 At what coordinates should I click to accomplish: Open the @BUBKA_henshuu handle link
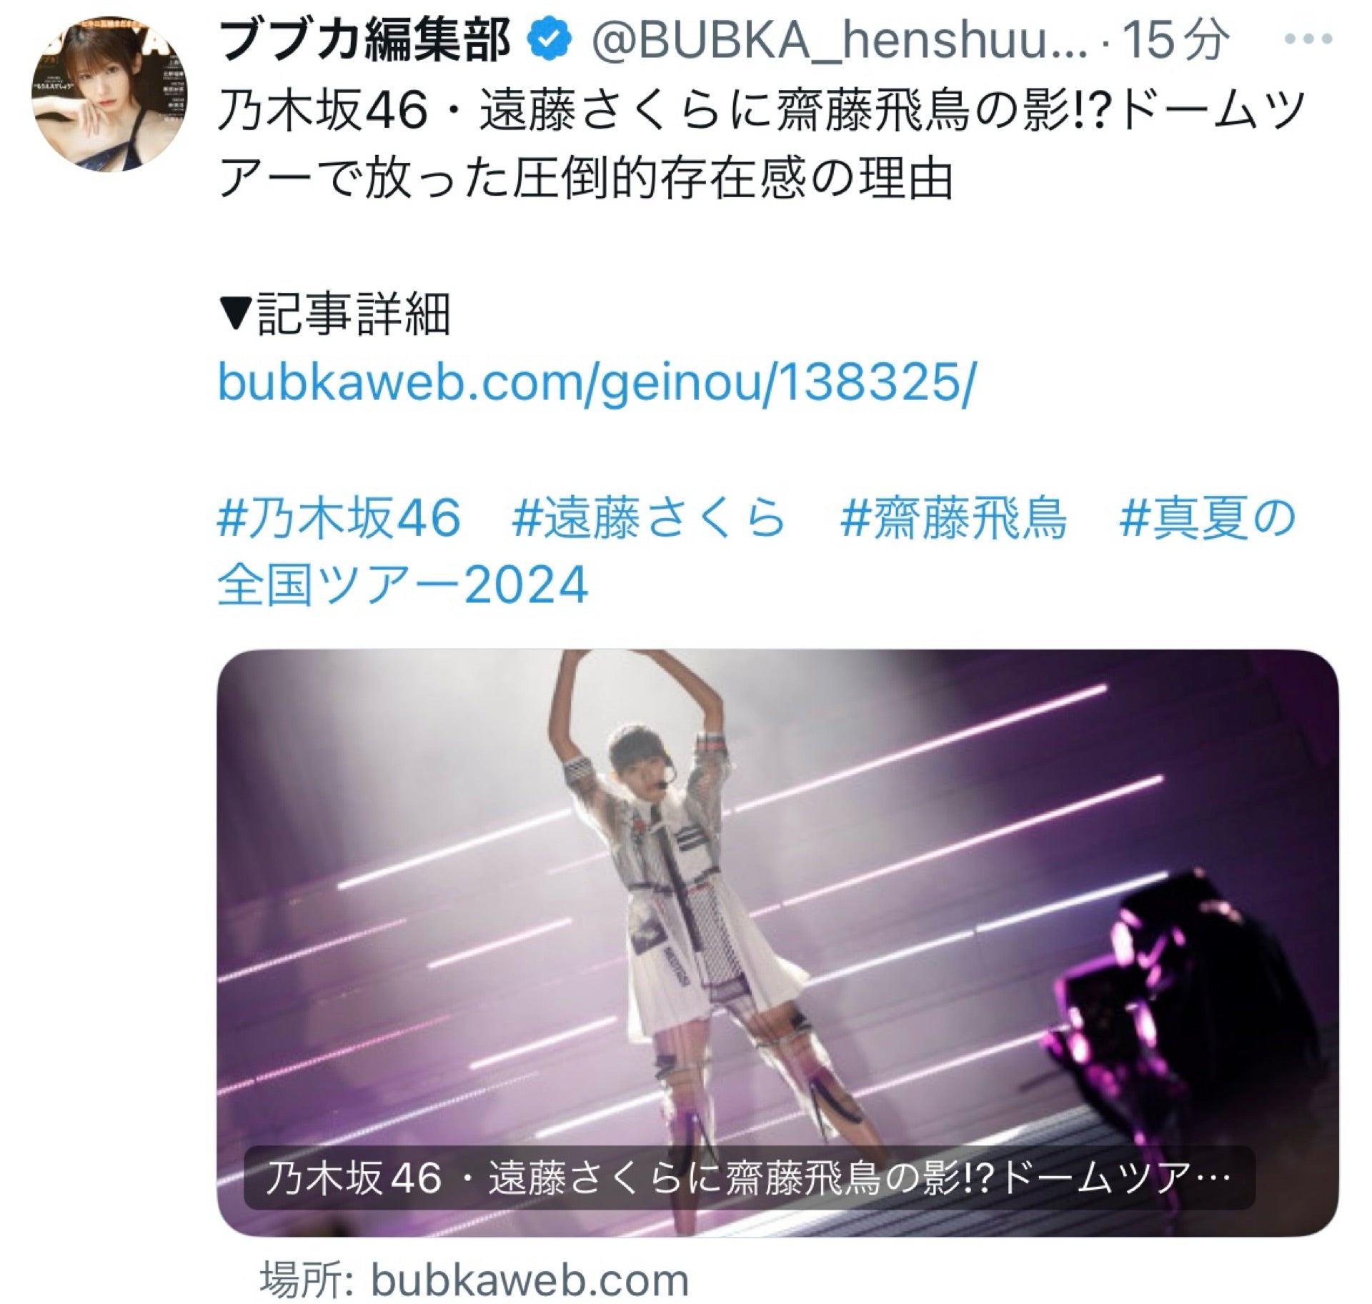tap(837, 43)
